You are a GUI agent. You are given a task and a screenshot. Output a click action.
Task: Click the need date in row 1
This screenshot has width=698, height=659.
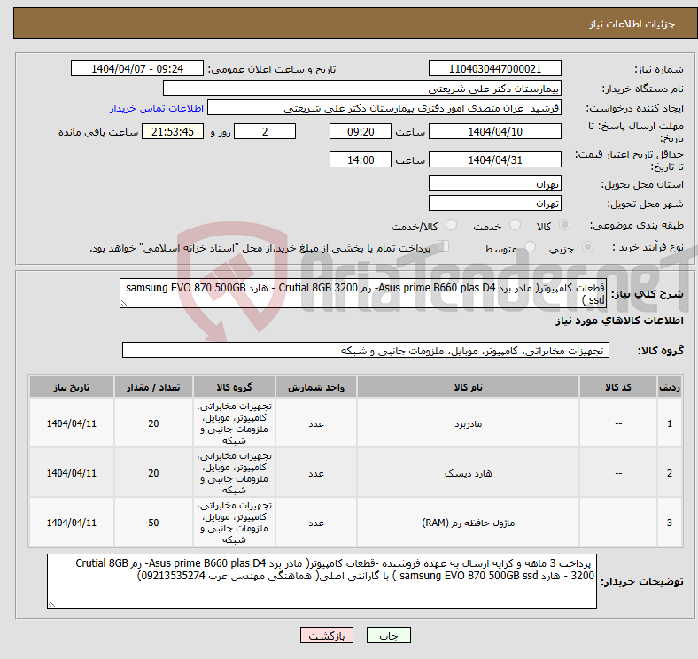click(72, 423)
